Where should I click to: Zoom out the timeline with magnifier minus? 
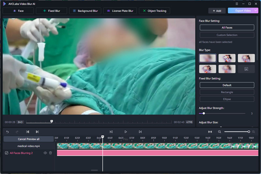tap(220, 132)
